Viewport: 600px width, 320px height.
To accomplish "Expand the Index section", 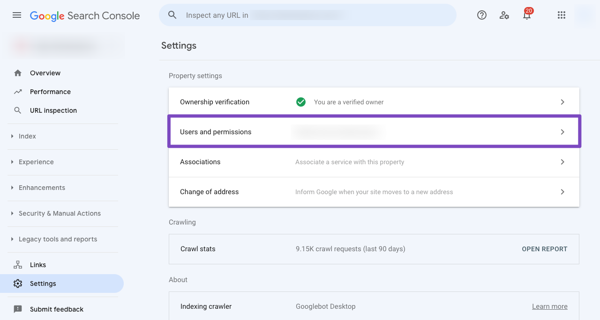I will click(x=27, y=136).
